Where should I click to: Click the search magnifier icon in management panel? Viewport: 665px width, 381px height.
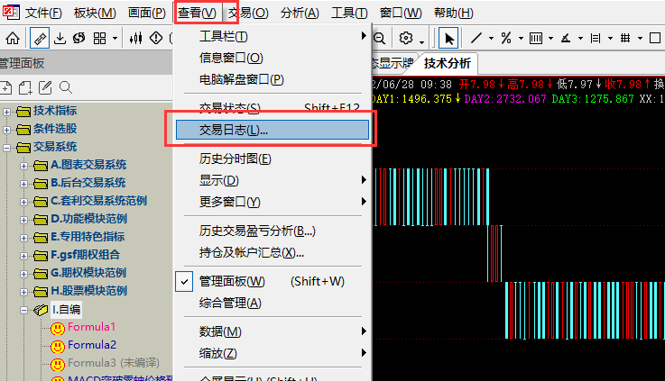[65, 87]
